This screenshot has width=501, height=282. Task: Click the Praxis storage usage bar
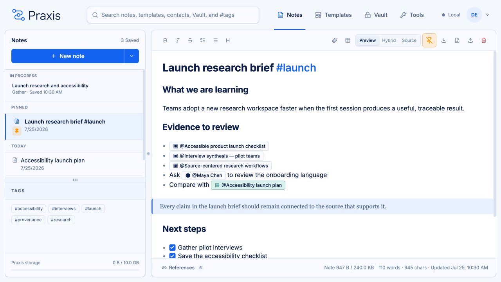(x=75, y=269)
